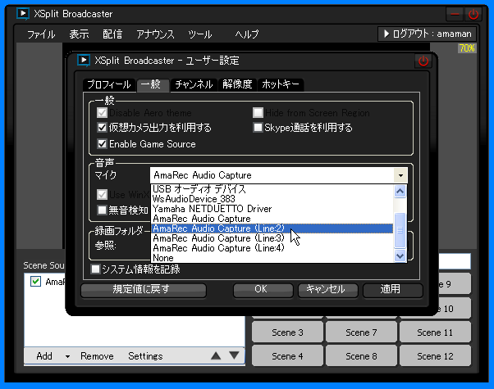Switch to Scene 11
The height and width of the screenshot is (389, 494).
[435, 332]
